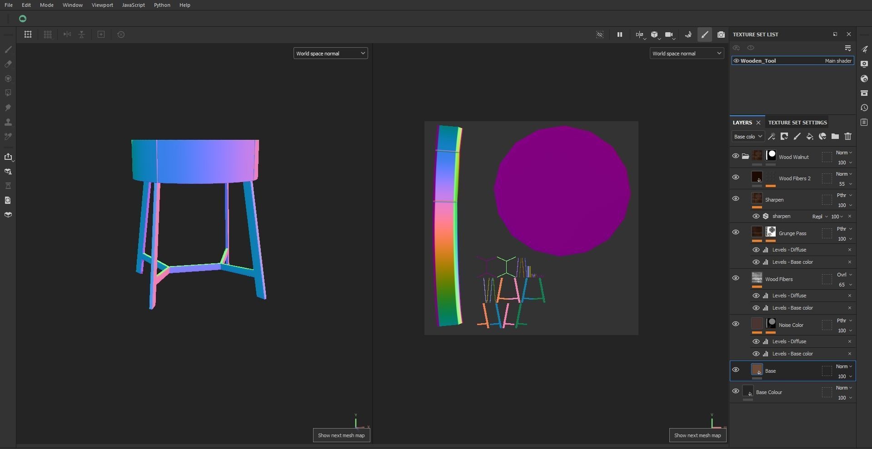This screenshot has width=872, height=449.
Task: Click left viewport Show next mesh map
Action: click(x=341, y=435)
